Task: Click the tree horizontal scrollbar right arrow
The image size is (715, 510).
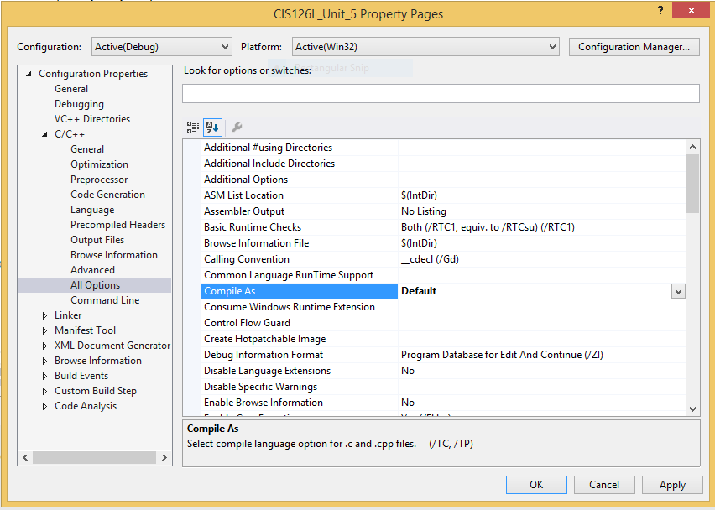Action: (164, 457)
